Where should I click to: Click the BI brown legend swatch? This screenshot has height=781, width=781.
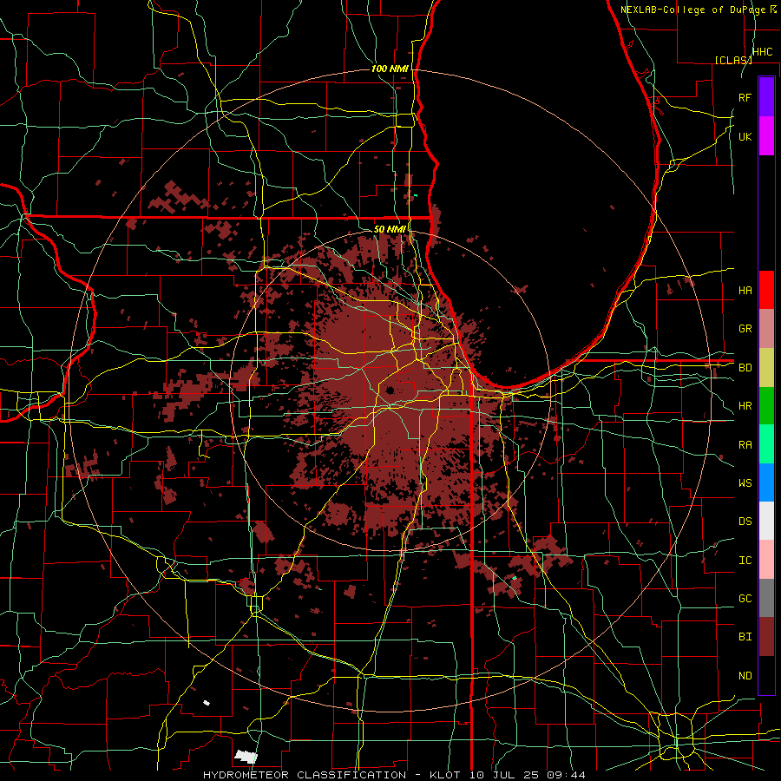click(766, 637)
